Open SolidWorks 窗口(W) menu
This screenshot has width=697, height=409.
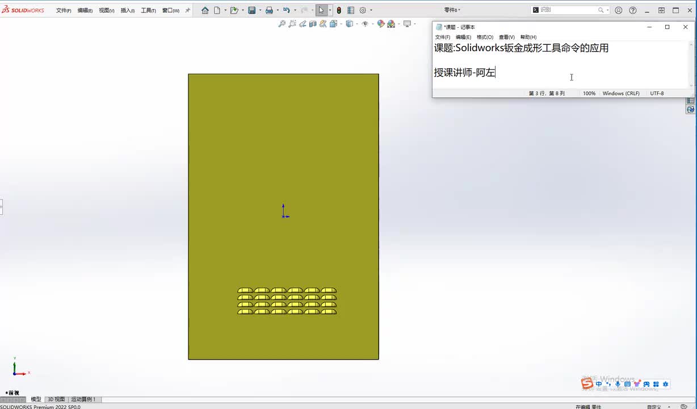point(170,10)
